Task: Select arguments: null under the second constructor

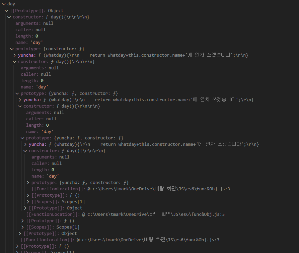Action: coord(40,68)
